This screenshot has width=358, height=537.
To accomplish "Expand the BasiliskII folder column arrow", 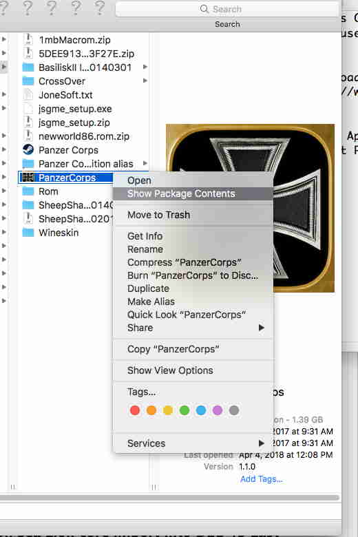I will 145,67.
